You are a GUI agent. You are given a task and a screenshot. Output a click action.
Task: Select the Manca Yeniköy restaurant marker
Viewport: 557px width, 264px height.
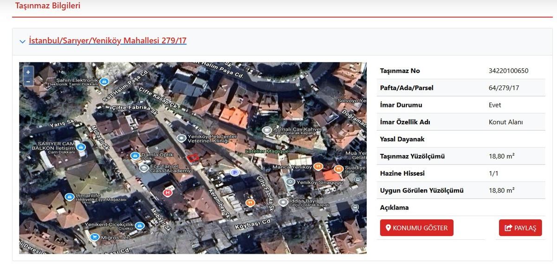318,166
